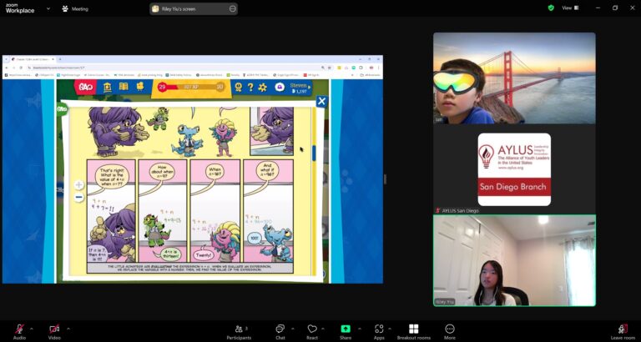The width and height of the screenshot is (641, 342).
Task: Click Leave room button
Action: tap(623, 331)
